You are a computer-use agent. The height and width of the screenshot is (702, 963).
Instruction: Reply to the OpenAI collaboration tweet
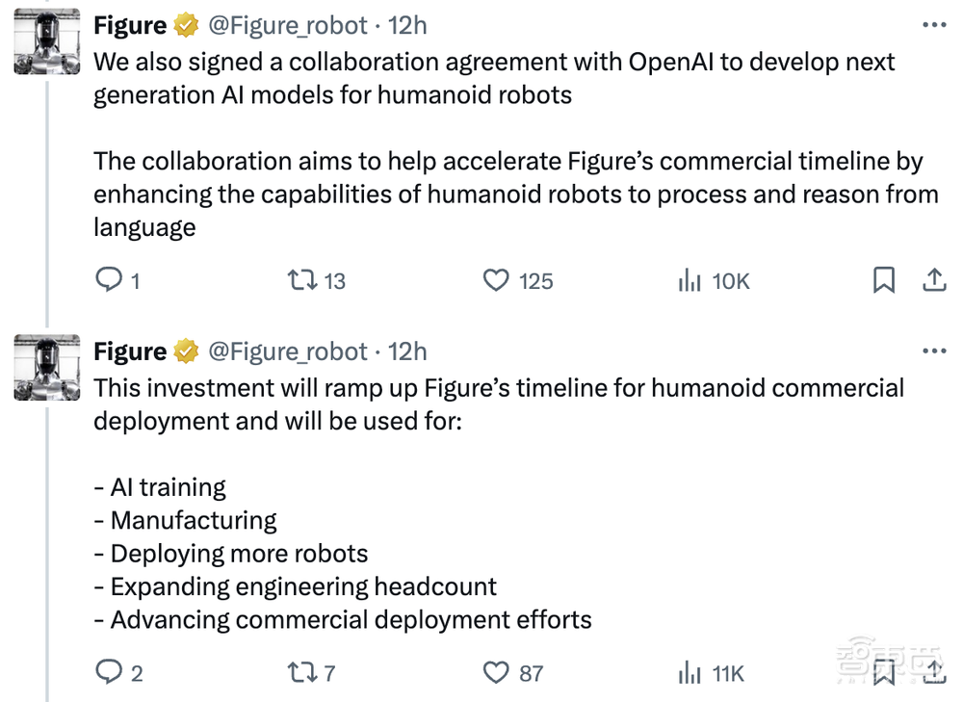pyautogui.click(x=108, y=280)
